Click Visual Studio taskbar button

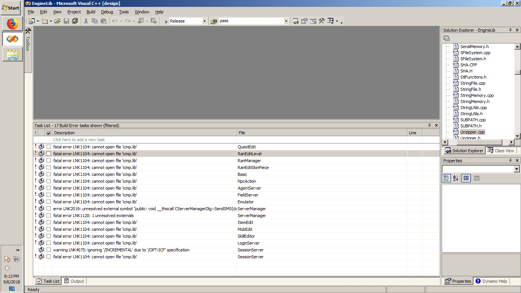pyautogui.click(x=13, y=39)
